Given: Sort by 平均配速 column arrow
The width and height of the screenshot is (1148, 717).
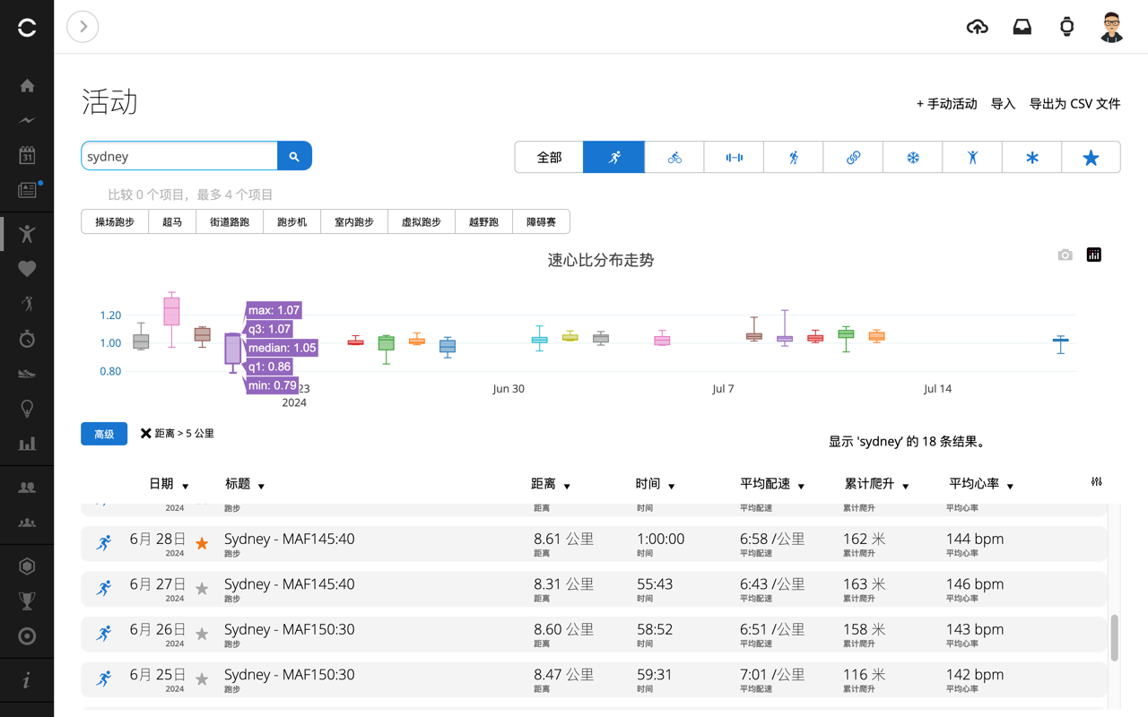Looking at the screenshot, I should (x=801, y=486).
